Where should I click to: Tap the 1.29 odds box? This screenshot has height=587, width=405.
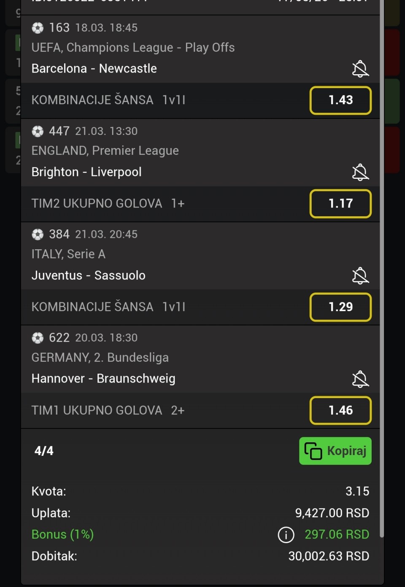coord(340,307)
